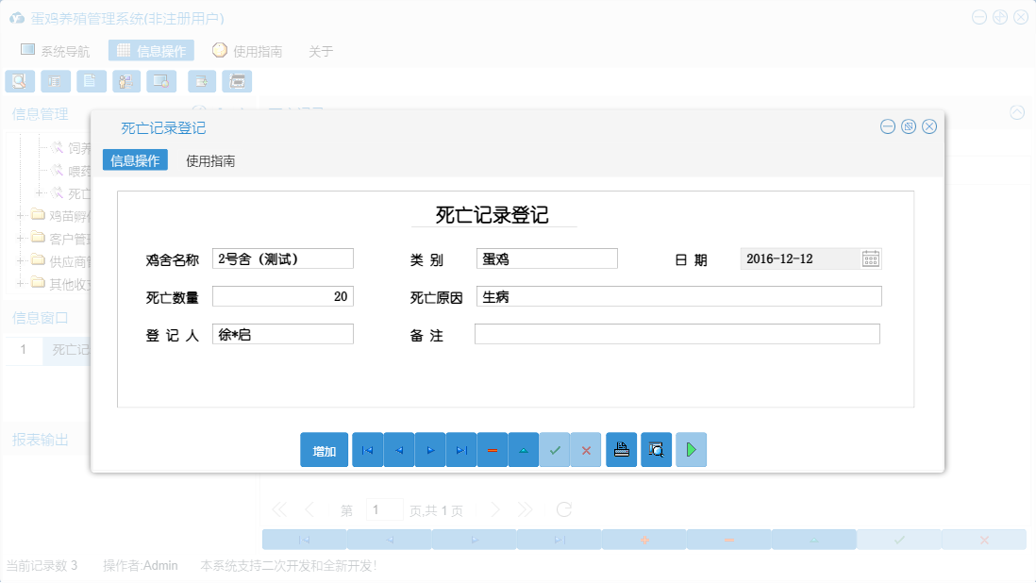
Task: Click the person icon on the top toolbar
Action: pos(125,81)
